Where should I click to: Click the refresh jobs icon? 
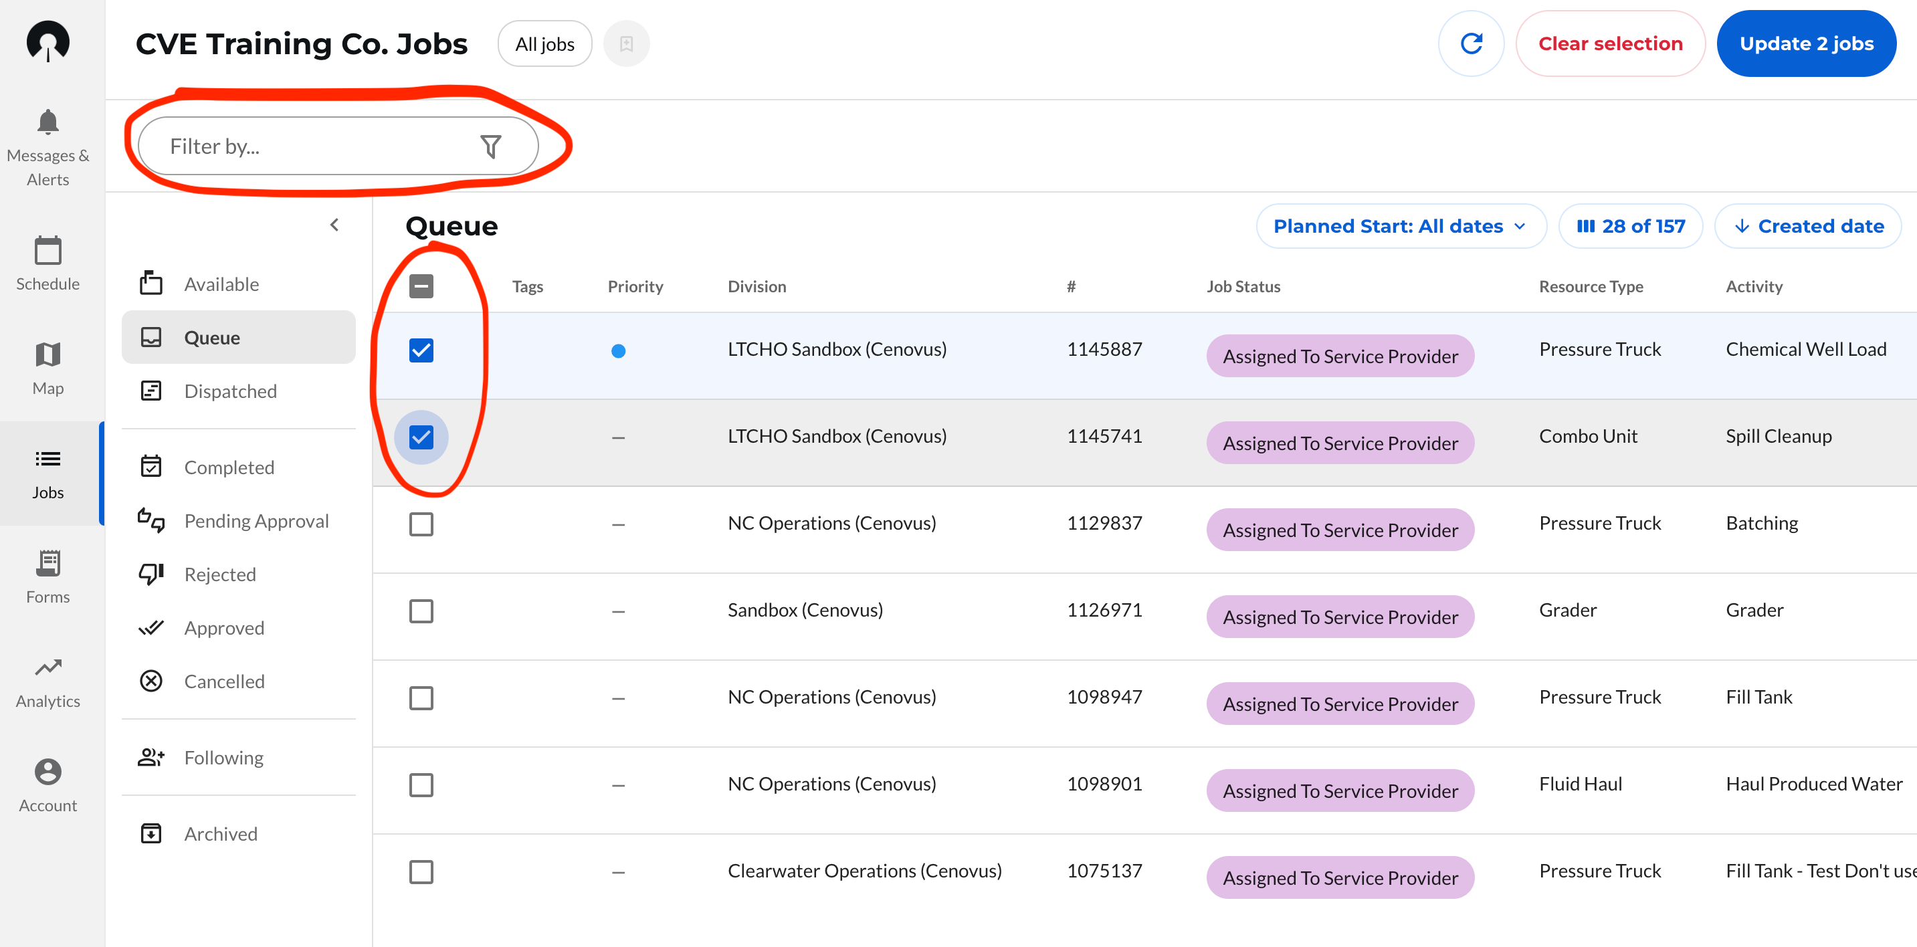(x=1470, y=44)
